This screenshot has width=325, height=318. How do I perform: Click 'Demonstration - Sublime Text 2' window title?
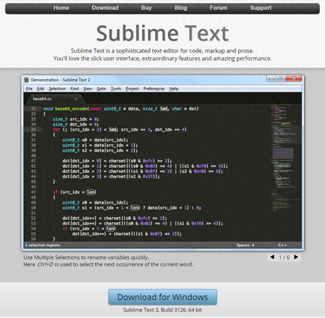point(60,80)
